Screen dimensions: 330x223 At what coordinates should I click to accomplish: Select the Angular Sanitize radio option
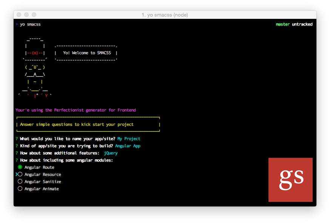[20, 182]
